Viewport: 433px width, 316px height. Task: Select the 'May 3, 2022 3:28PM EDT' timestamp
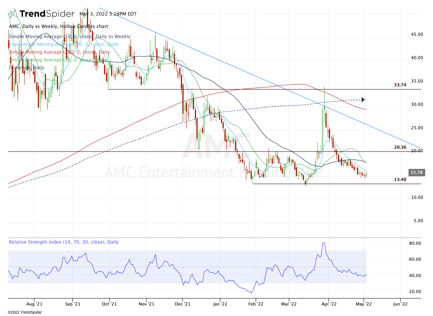click(x=108, y=14)
